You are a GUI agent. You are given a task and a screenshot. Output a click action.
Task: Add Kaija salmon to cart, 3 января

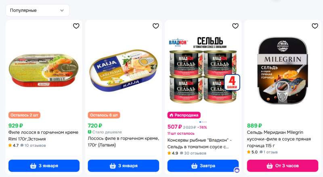pos(124,166)
